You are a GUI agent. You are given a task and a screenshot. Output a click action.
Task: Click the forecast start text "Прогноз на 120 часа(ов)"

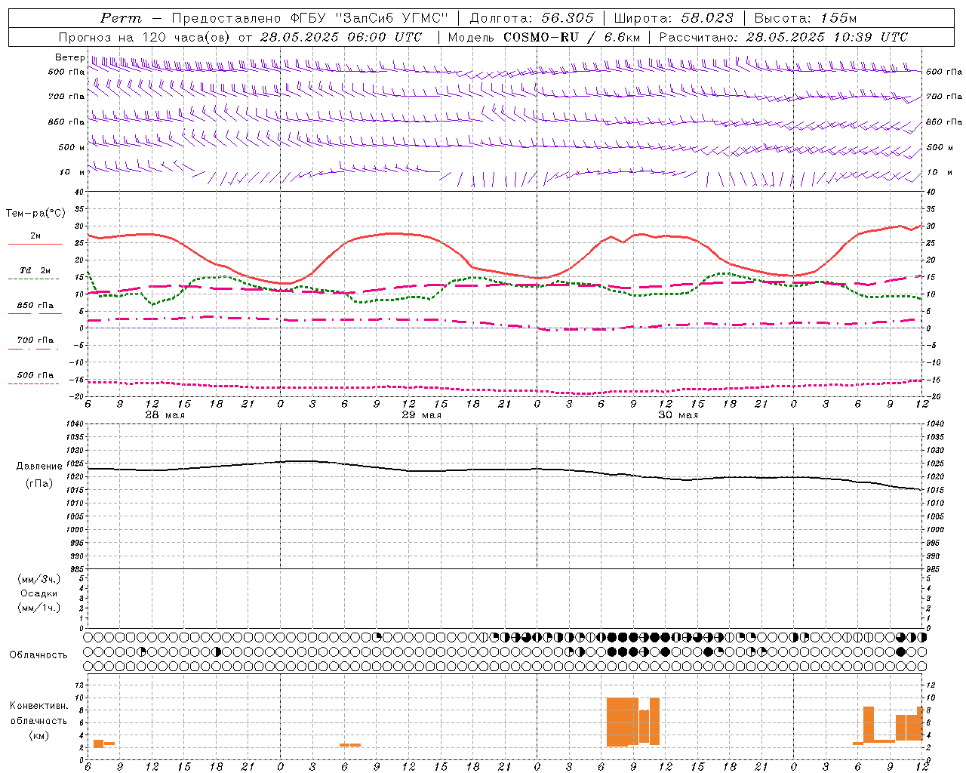tap(145, 37)
